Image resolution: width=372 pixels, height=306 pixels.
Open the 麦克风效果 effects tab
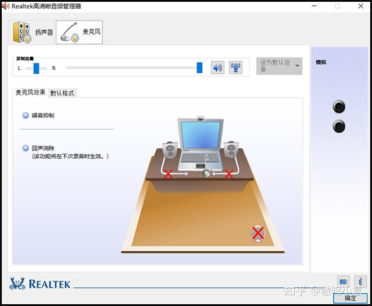(30, 92)
